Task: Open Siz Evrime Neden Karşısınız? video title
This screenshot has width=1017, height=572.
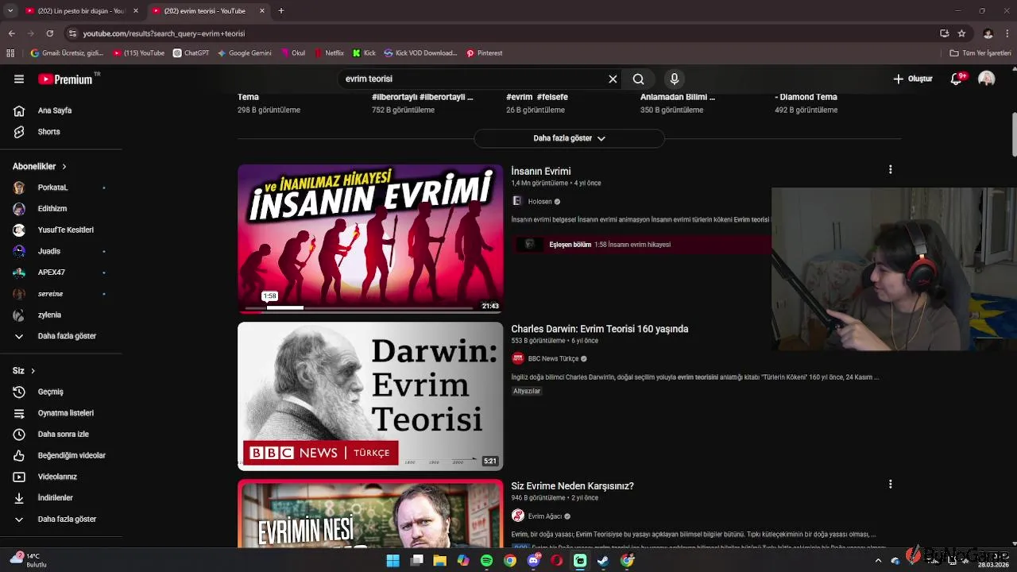Action: coord(572,486)
